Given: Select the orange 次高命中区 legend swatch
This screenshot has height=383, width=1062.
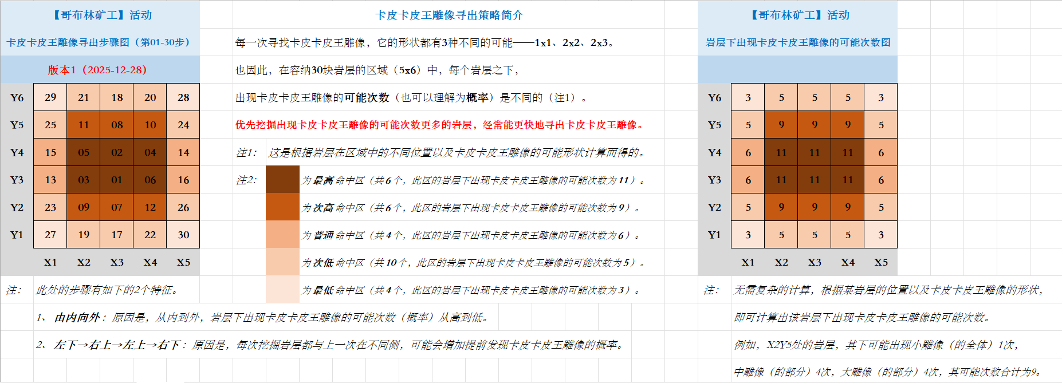Looking at the screenshot, I should click(x=282, y=207).
